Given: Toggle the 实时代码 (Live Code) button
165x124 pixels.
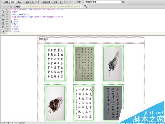Looking at the screenshot, I should (30, 2).
